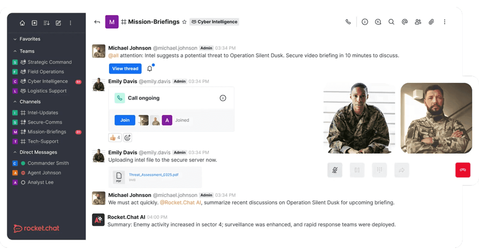The image size is (479, 250).
Task: Start a call with the phone icon
Action: (348, 22)
